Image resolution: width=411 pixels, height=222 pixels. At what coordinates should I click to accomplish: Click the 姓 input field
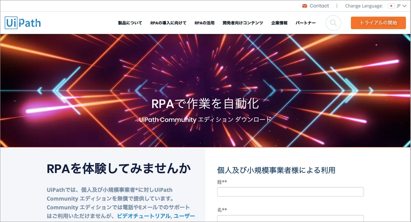(290, 192)
